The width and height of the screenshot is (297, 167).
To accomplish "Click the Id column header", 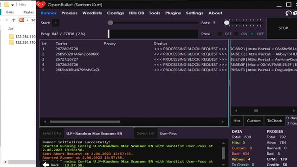I will tap(44, 44).
